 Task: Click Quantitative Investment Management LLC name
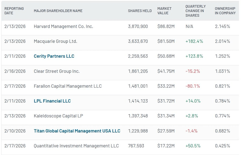point(76,146)
